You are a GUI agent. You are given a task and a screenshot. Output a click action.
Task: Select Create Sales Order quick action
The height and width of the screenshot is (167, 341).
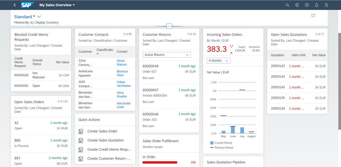(x=102, y=131)
